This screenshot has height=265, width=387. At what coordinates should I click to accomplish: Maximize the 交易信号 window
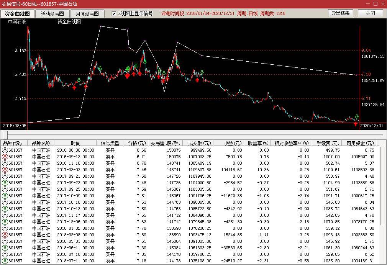[x=376, y=4]
